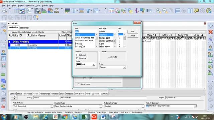Click OK in Font dialog
The image size is (214, 120).
[133, 31]
